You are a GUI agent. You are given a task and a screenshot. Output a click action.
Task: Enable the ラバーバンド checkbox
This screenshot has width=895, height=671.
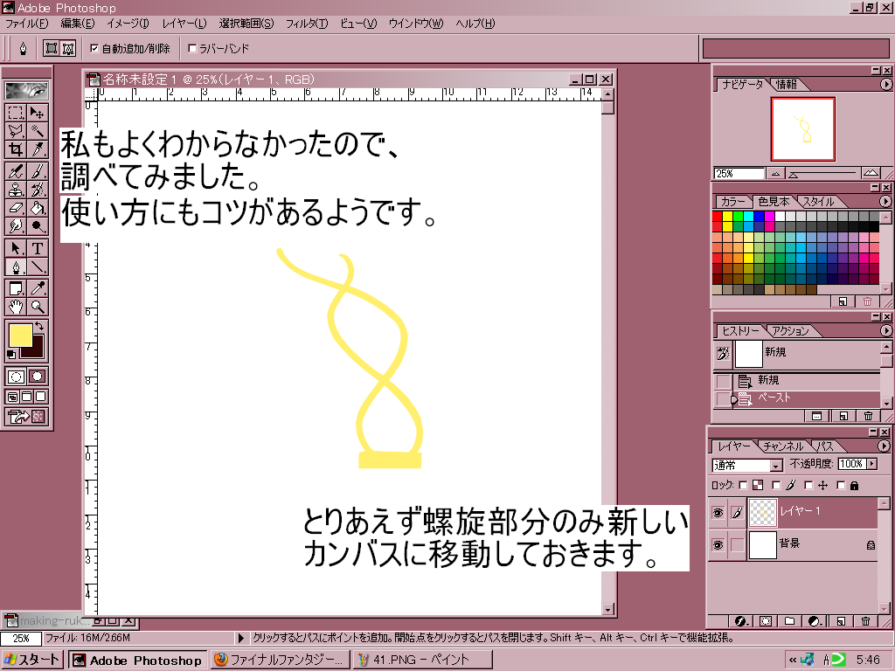[192, 49]
